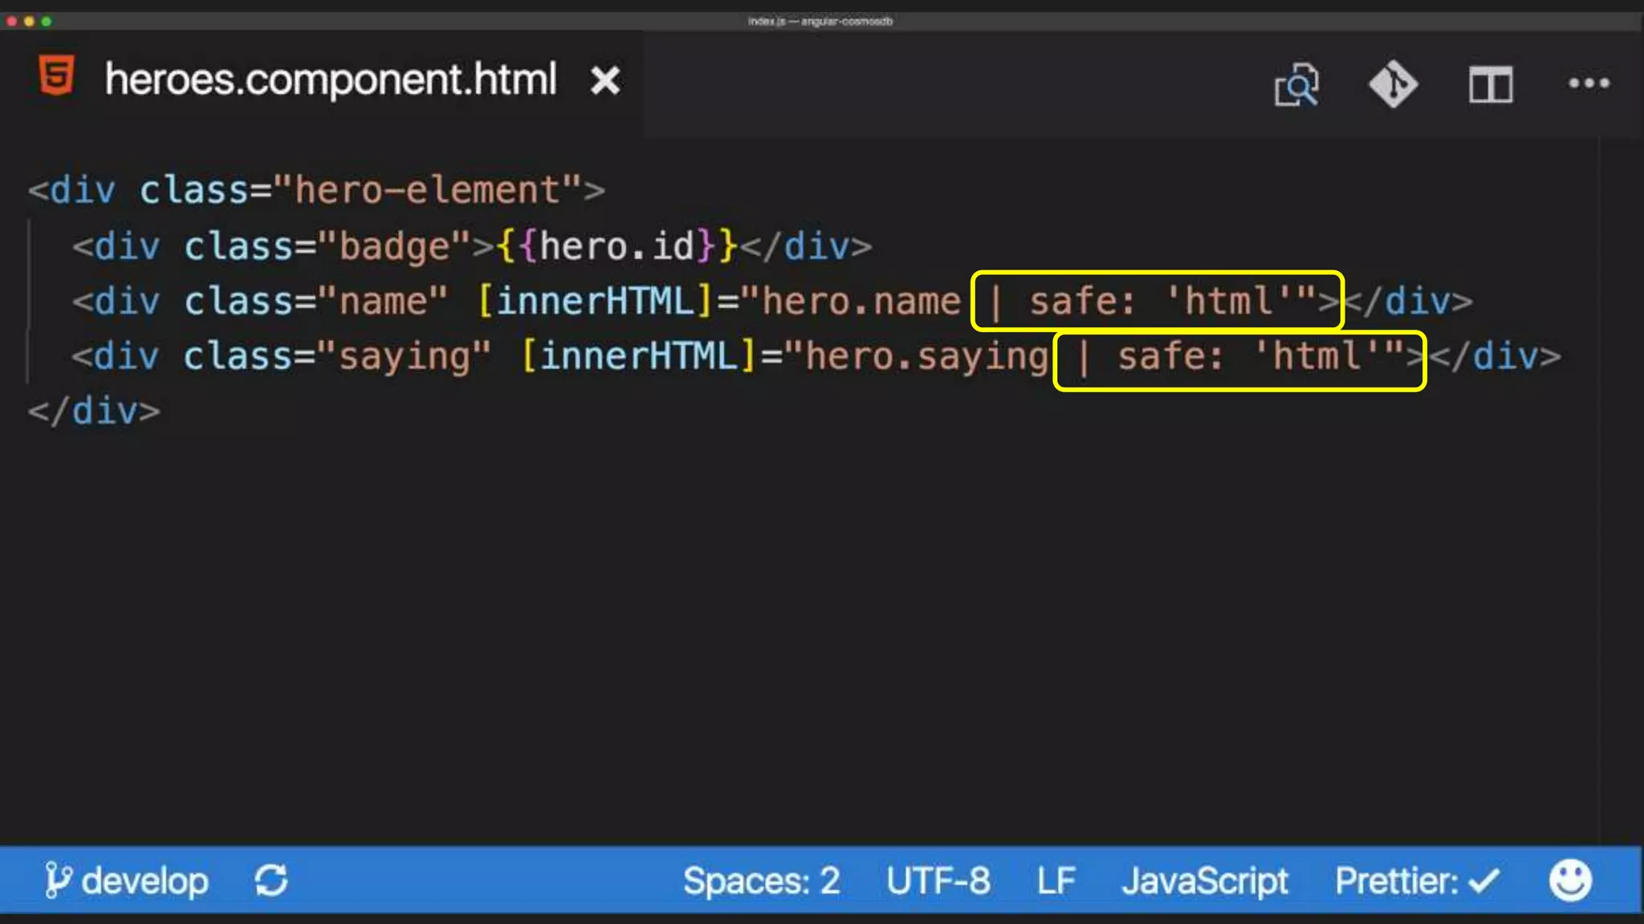
Task: Click the smiley feedback icon
Action: click(1569, 880)
